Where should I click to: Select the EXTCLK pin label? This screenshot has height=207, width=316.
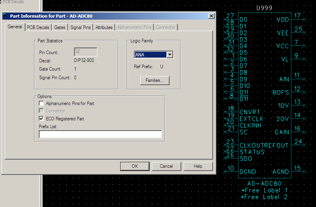pos(251,119)
